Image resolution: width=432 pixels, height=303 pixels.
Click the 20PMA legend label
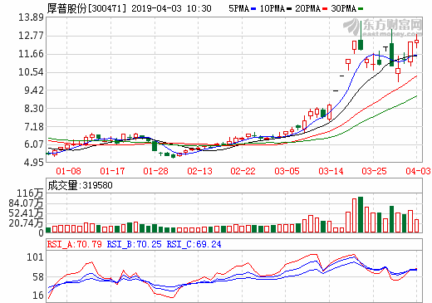307,8
